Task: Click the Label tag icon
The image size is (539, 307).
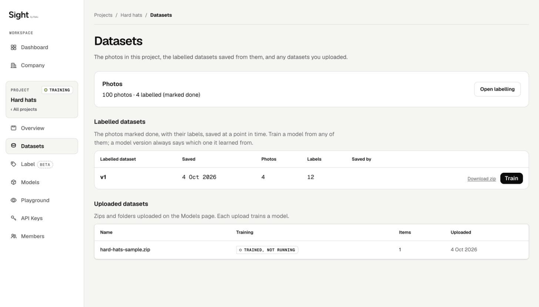Action: pyautogui.click(x=13, y=164)
